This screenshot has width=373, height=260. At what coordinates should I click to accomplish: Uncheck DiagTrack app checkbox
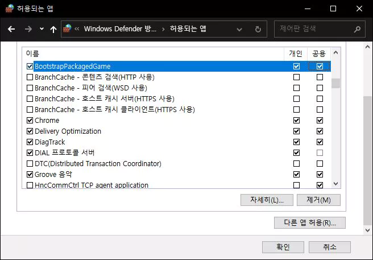(30, 142)
